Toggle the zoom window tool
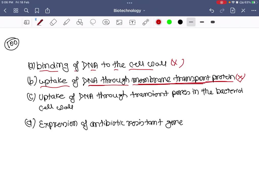This screenshot has width=259, height=194. coord(27,22)
